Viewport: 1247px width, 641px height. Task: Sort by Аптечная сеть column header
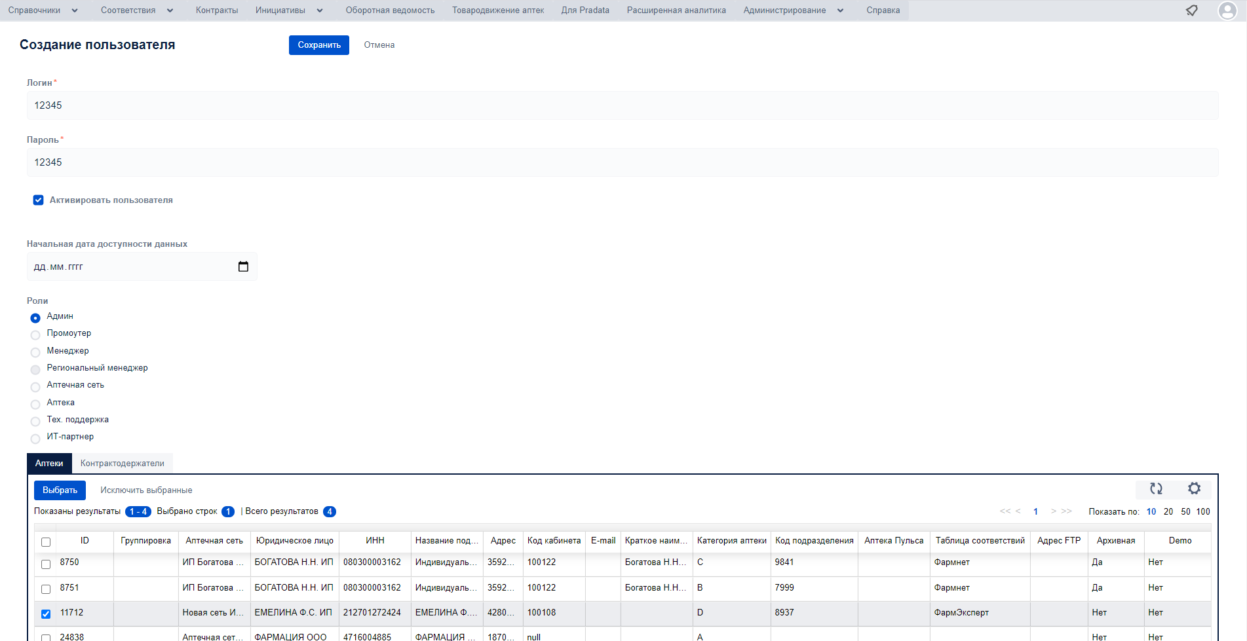click(x=214, y=541)
